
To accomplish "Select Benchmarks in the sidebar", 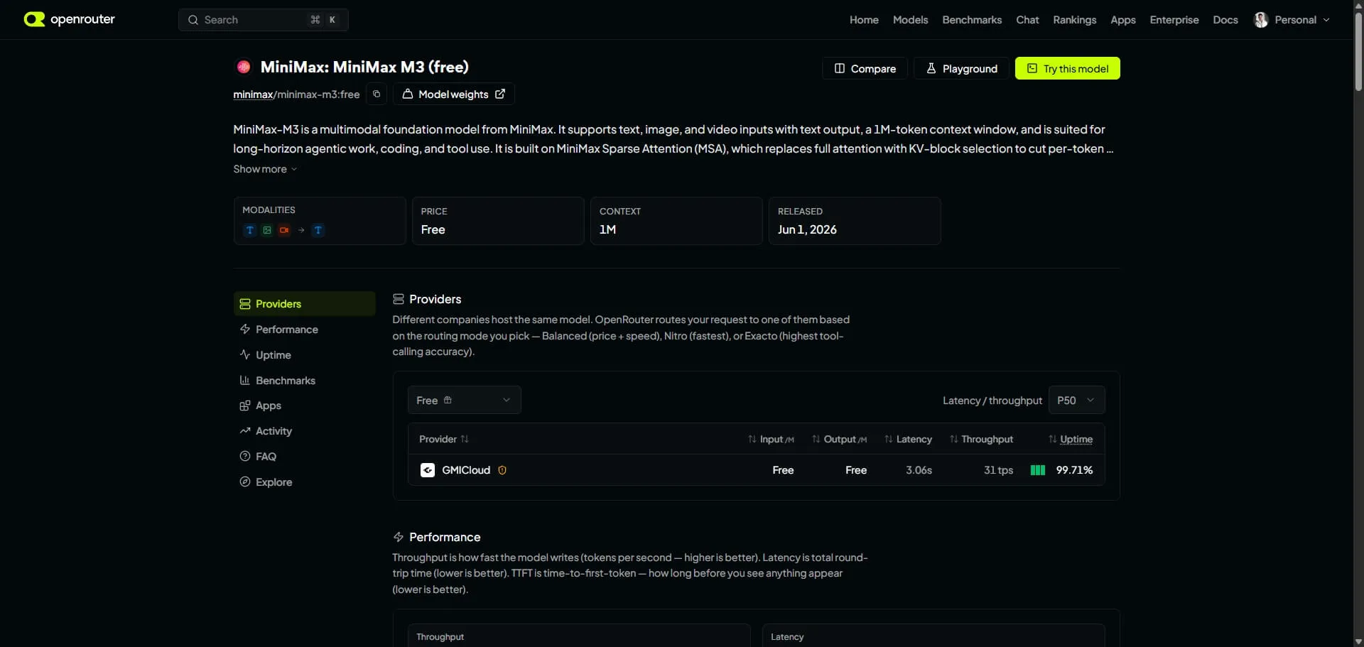I will [x=304, y=380].
